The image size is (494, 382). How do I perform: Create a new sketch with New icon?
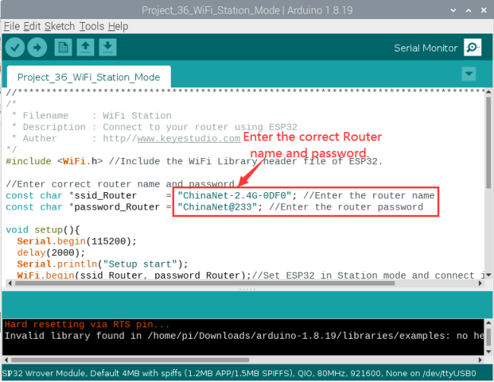63,48
